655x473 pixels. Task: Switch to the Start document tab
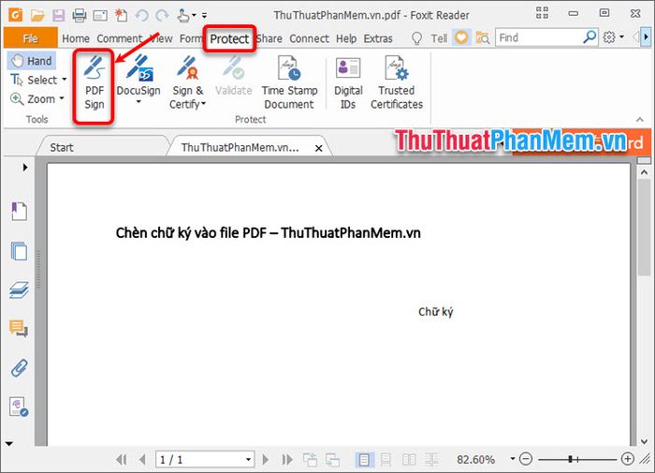tap(102, 146)
